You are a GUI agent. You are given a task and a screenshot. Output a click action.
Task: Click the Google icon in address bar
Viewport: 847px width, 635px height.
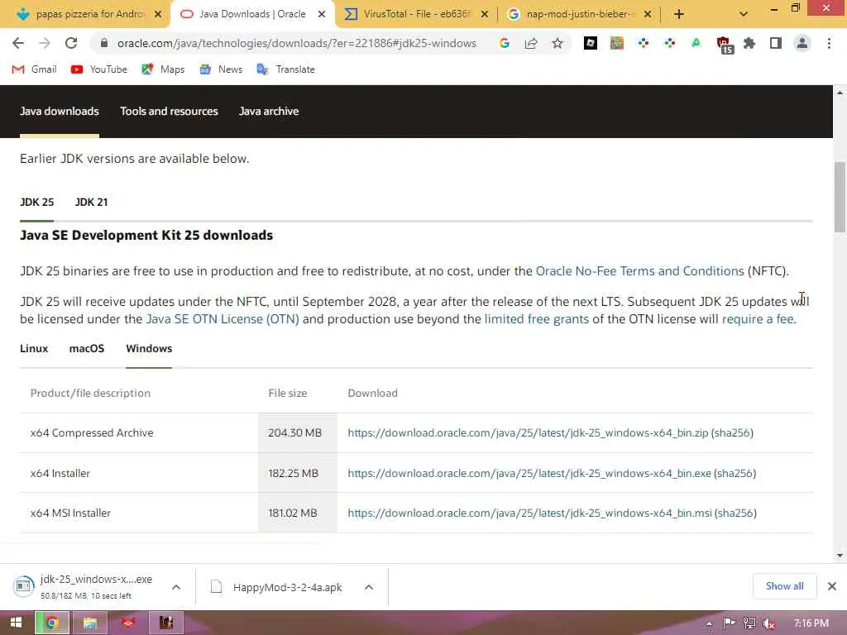504,43
